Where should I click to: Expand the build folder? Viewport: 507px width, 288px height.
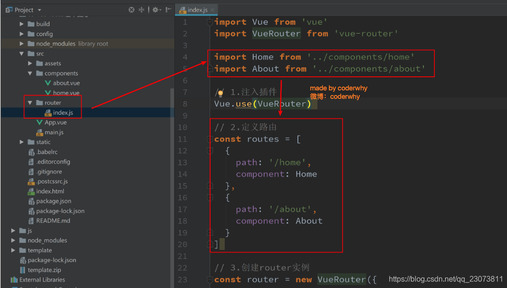(22, 24)
